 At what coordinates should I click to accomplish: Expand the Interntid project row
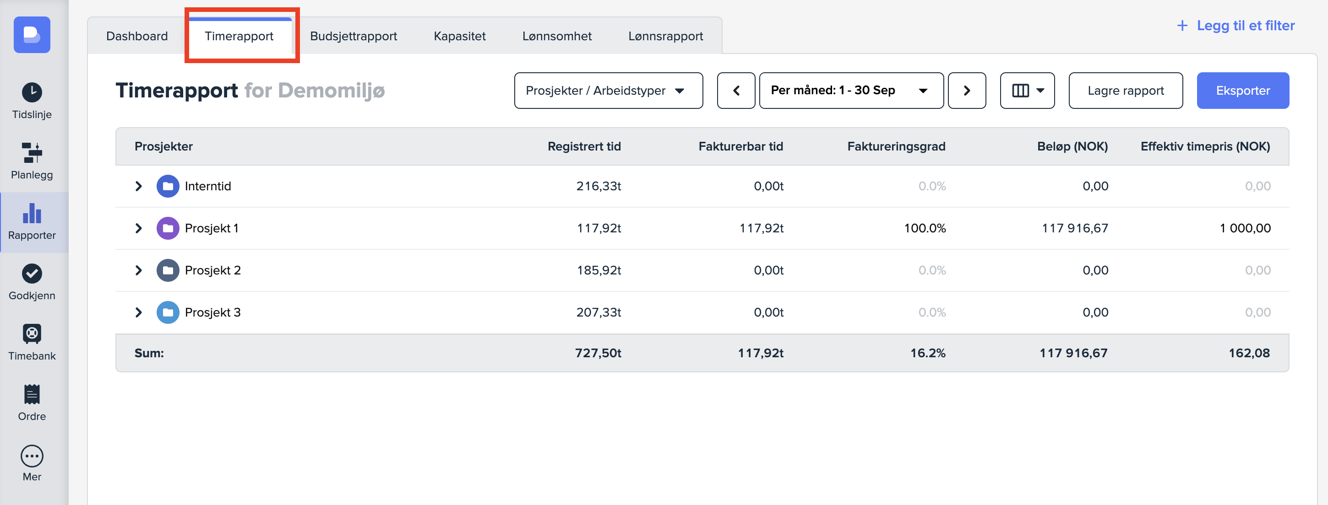pos(138,186)
